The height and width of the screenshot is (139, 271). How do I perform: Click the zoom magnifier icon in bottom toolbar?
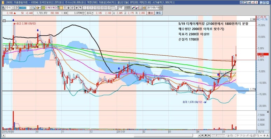pos(258,135)
